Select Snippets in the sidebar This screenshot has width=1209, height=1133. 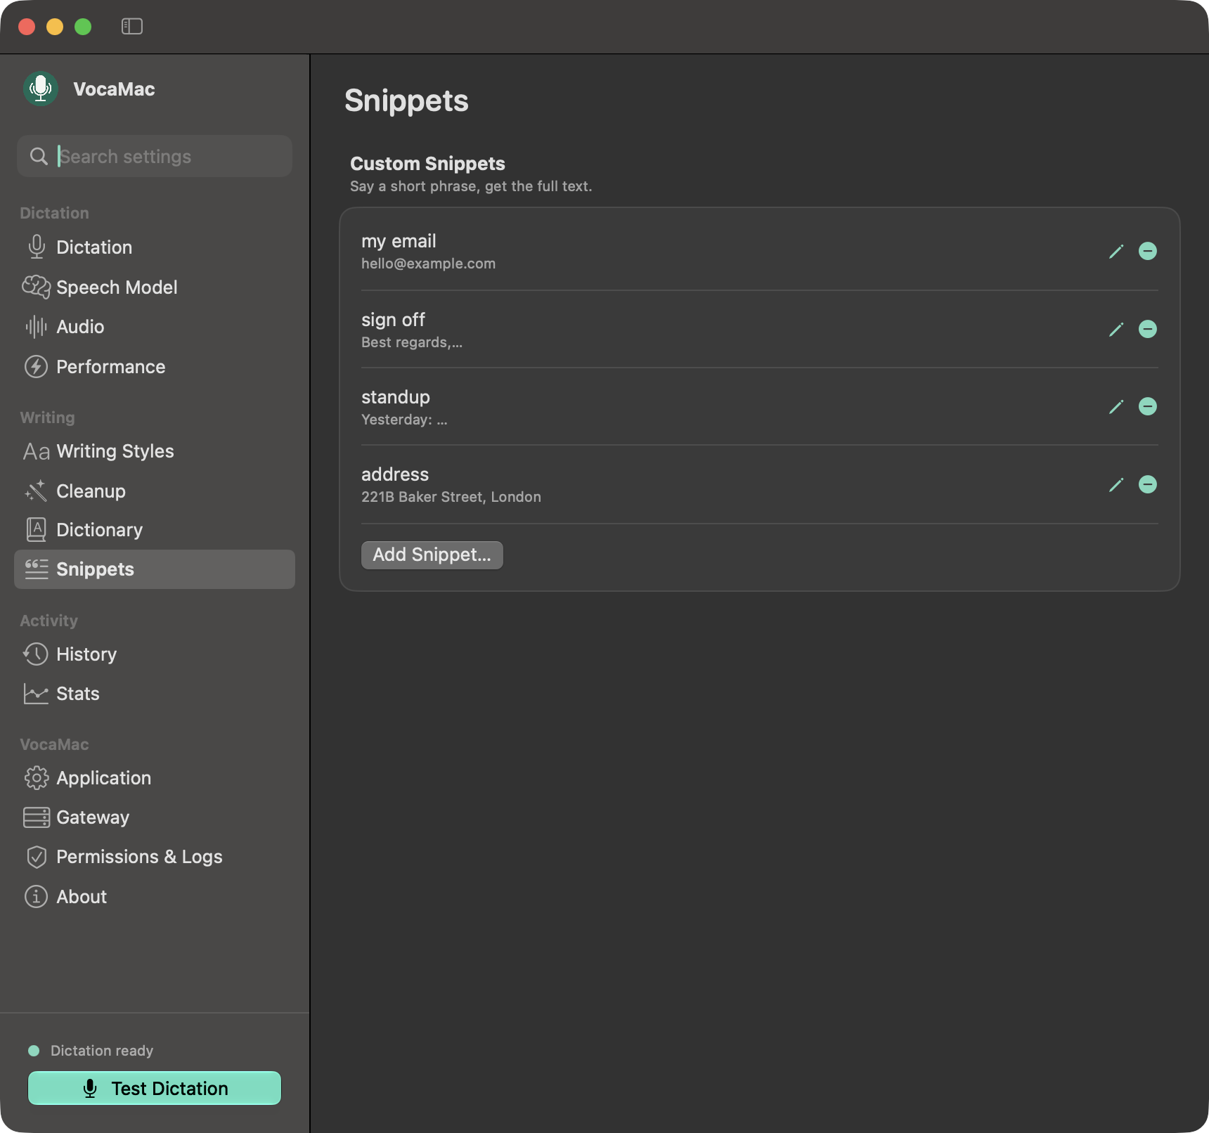pyautogui.click(x=155, y=569)
